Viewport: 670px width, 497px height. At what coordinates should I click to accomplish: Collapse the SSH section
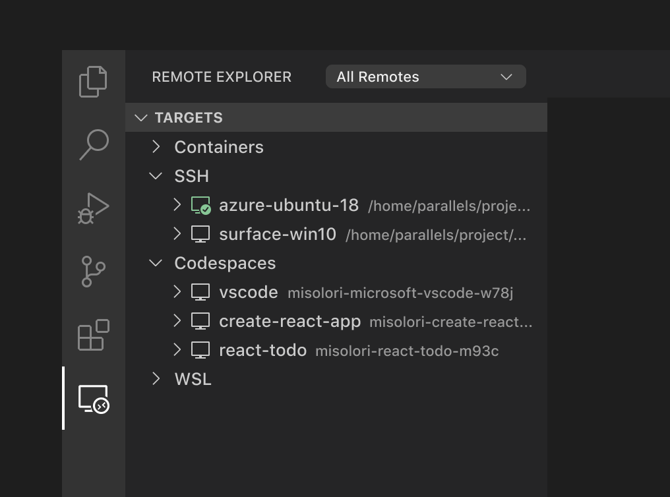[156, 176]
